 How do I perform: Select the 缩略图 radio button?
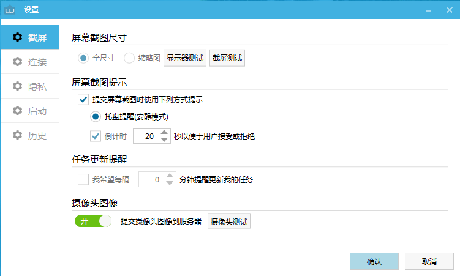point(129,58)
